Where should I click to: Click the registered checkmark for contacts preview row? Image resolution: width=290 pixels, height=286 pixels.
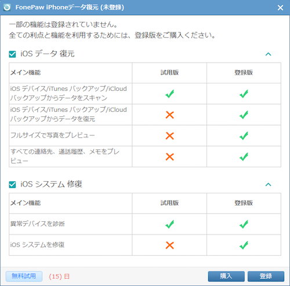[244, 156]
